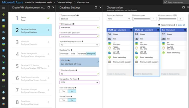The width and height of the screenshot is (189, 108).
Task: Select Advanced database tier
Action: pyautogui.click(x=82, y=54)
